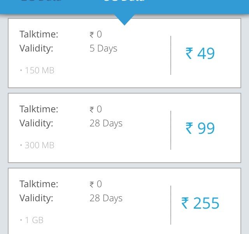This screenshot has width=249, height=234.
Task: Tap 28 Days validity in ₹ 99 plan
Action: (106, 124)
